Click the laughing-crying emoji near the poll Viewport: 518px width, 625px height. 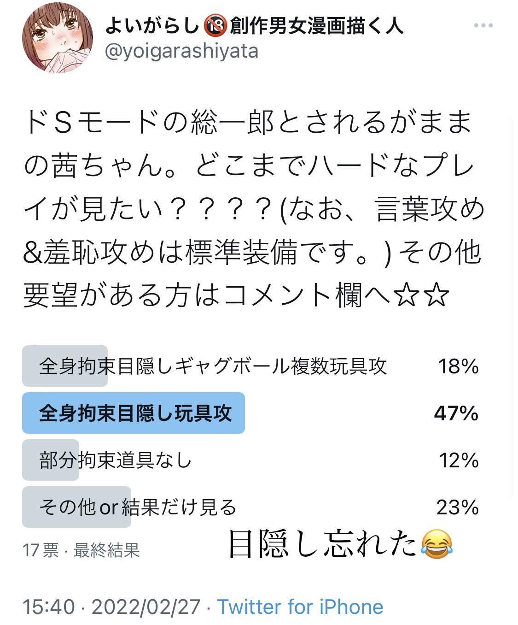[437, 544]
